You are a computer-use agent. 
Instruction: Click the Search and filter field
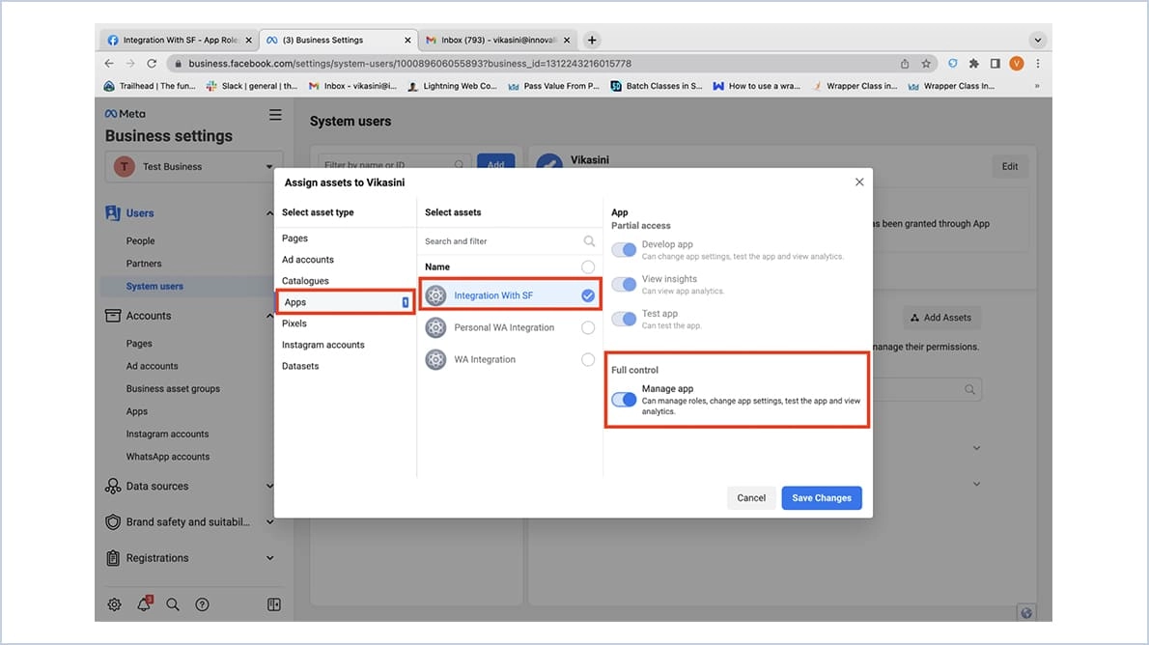509,241
